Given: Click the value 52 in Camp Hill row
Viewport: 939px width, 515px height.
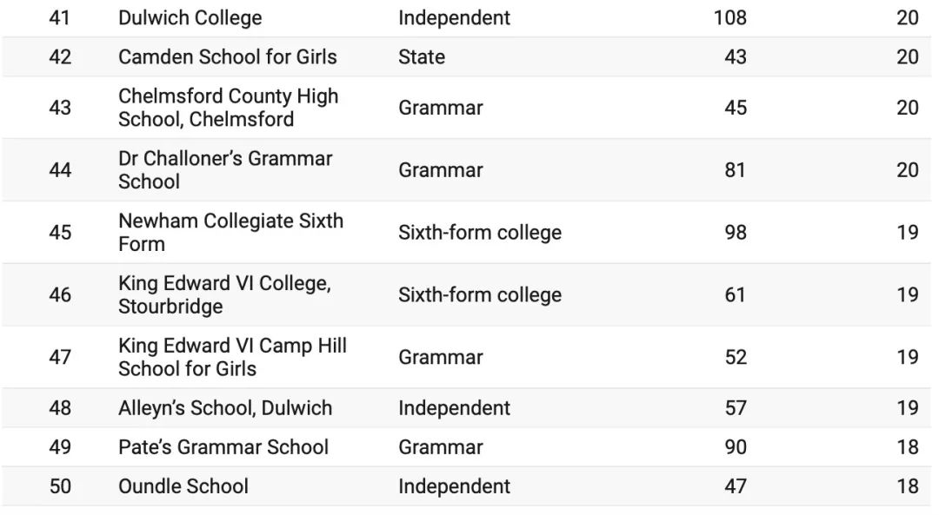Looking at the screenshot, I should [736, 357].
